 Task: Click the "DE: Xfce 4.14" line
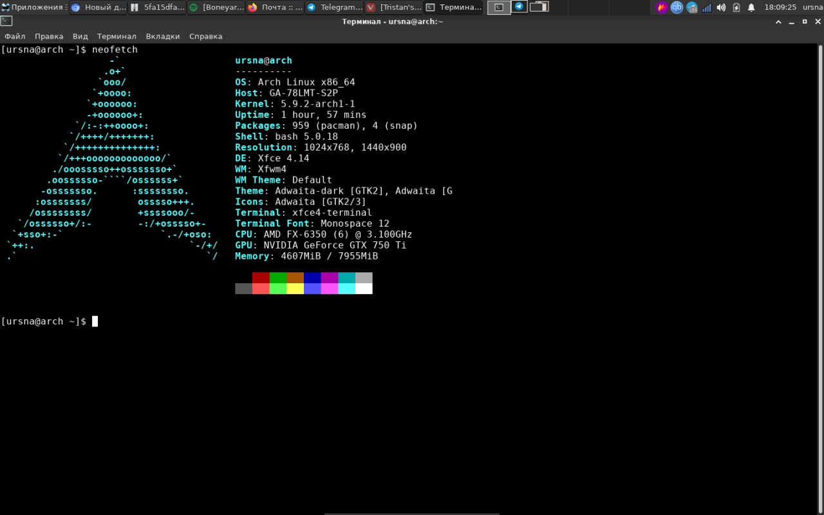tap(272, 159)
